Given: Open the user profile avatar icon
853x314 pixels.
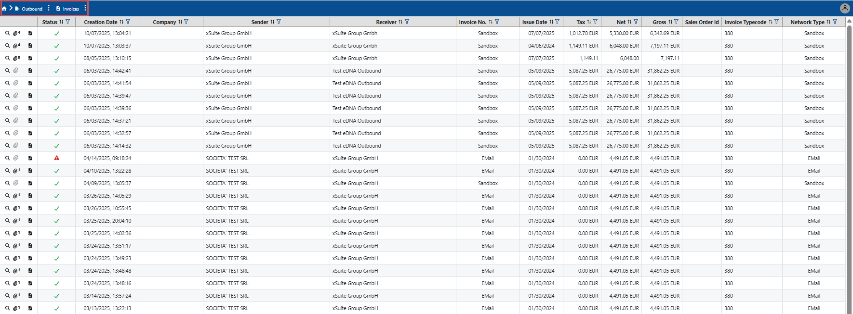Looking at the screenshot, I should click(x=844, y=8).
